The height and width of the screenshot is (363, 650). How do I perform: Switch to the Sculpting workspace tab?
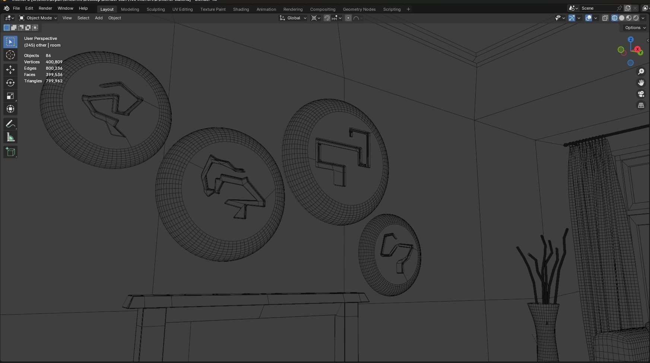(156, 9)
